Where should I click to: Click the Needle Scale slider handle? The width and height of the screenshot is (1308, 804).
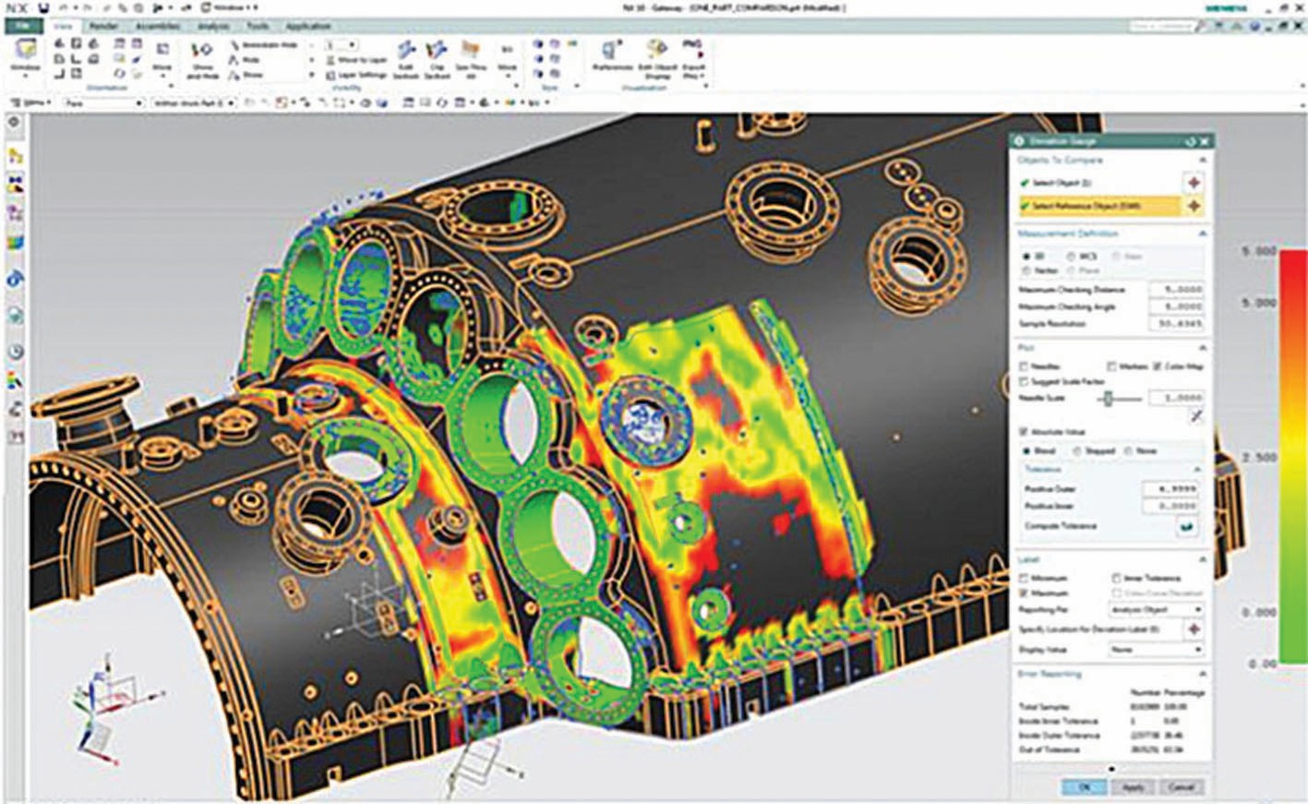click(x=1108, y=399)
